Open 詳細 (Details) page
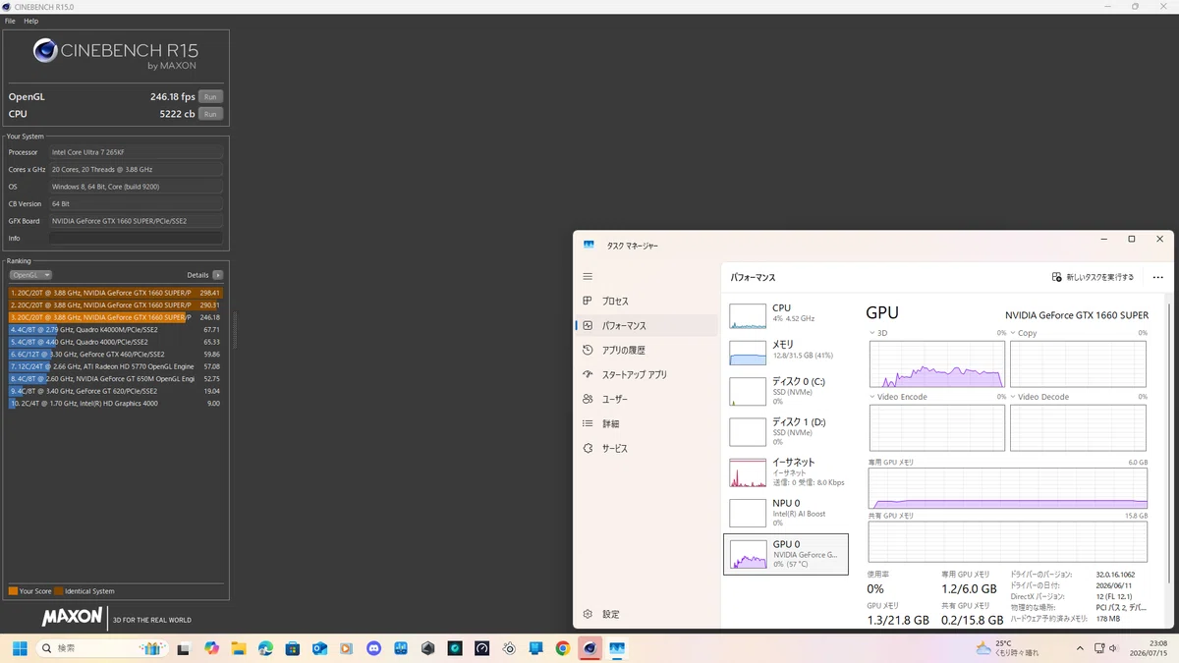 point(646,423)
